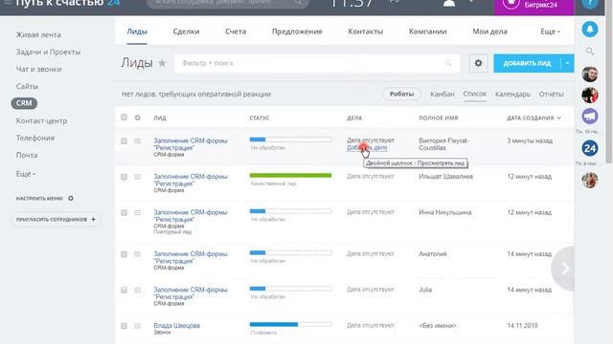Viewport: 613px width, 344px height.
Task: Open the help question mark icon
Action: click(590, 3)
